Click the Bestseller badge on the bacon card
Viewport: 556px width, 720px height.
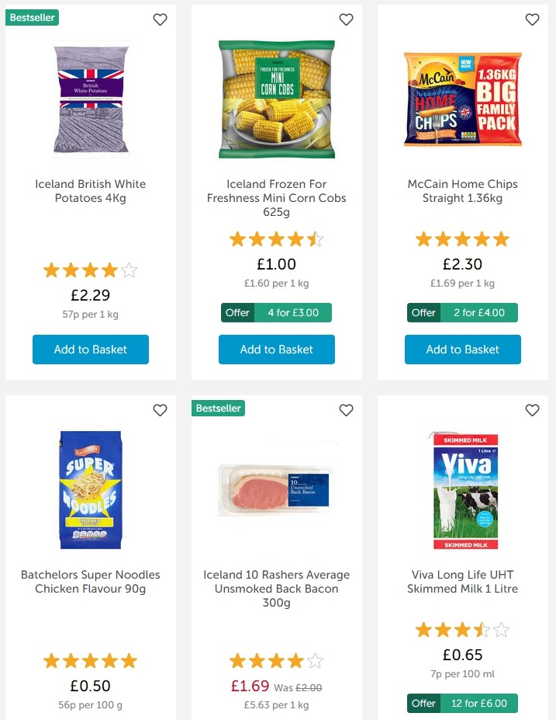pos(218,407)
